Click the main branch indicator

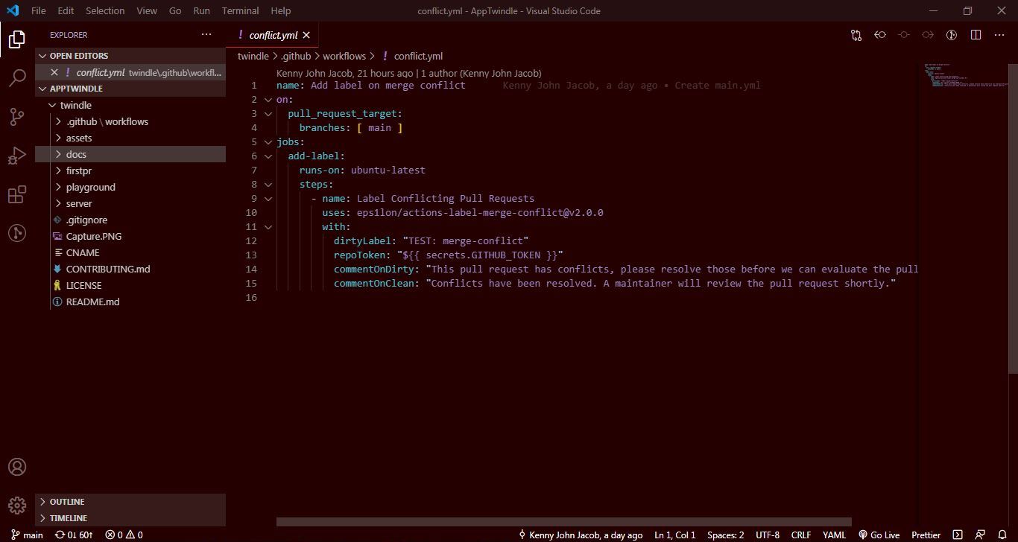click(27, 535)
